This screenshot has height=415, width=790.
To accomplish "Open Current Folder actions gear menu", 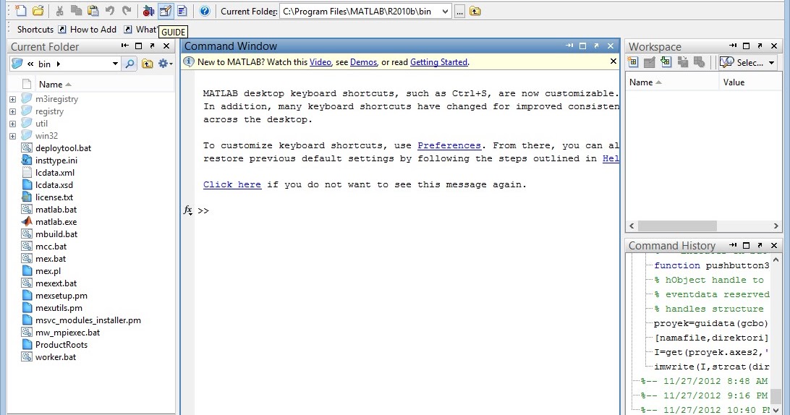I will click(x=165, y=64).
